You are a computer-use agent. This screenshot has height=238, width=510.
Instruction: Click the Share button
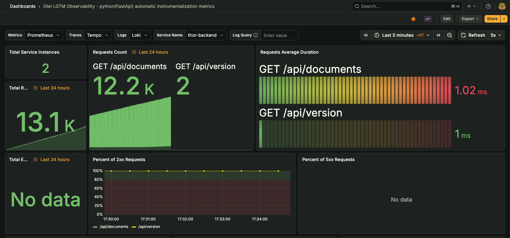pos(492,19)
